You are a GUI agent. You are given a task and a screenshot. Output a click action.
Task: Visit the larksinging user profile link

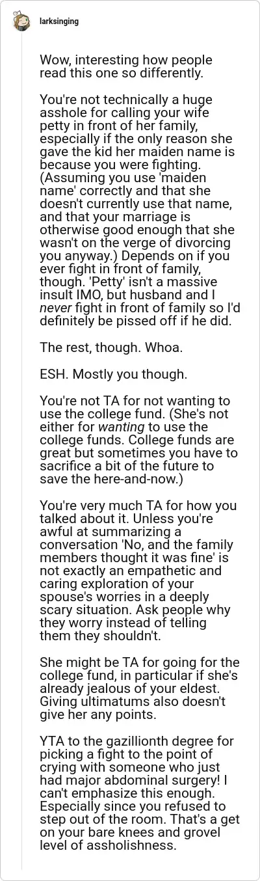[x=59, y=21]
